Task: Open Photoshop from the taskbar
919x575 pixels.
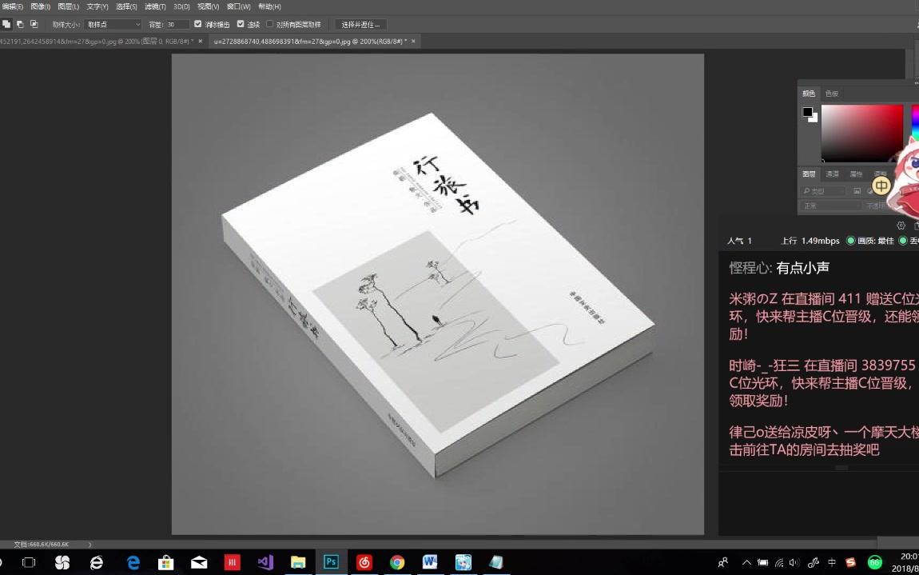Action: tap(330, 562)
